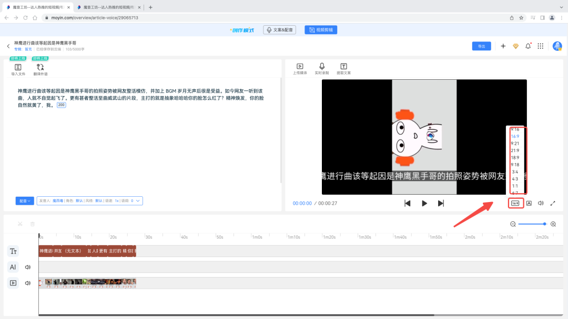This screenshot has width=568, height=319.
Task: Mute the video track
Action: [x=28, y=283]
